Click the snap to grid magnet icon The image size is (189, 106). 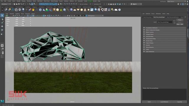[x=65, y=4]
